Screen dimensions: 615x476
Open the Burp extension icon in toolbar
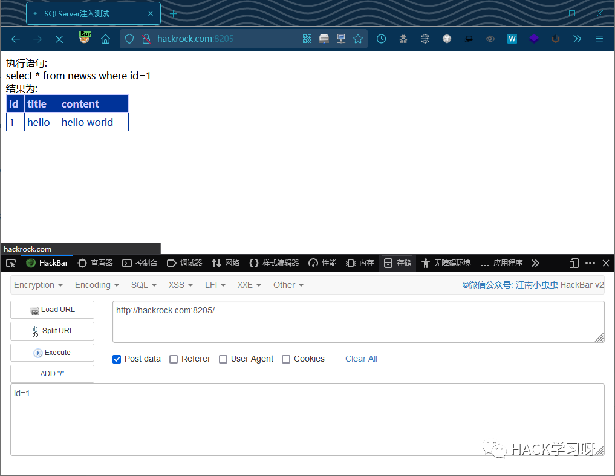(x=85, y=37)
